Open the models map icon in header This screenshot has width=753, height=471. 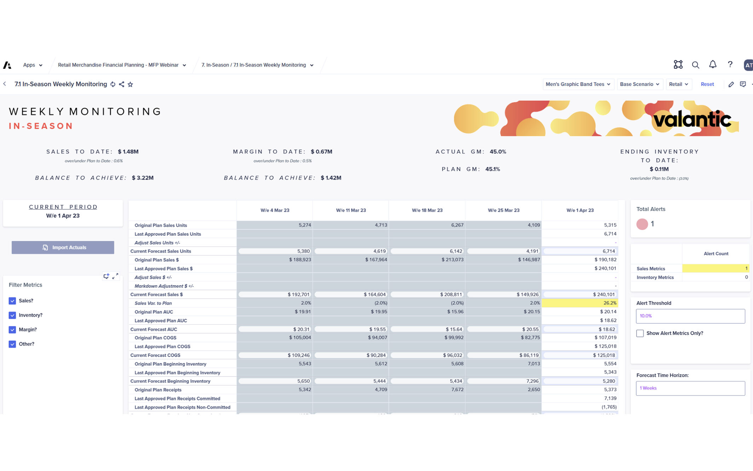(678, 64)
